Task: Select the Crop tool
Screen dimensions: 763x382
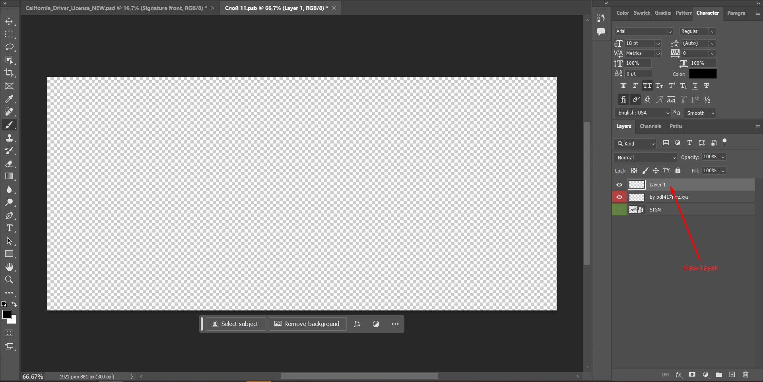Action: coord(9,73)
